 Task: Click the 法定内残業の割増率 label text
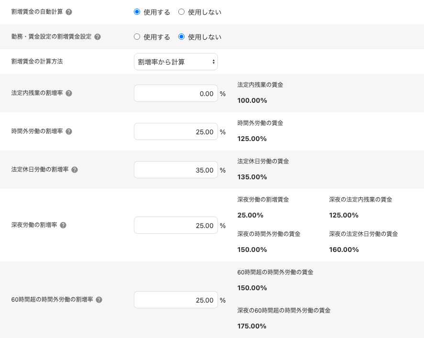click(37, 93)
